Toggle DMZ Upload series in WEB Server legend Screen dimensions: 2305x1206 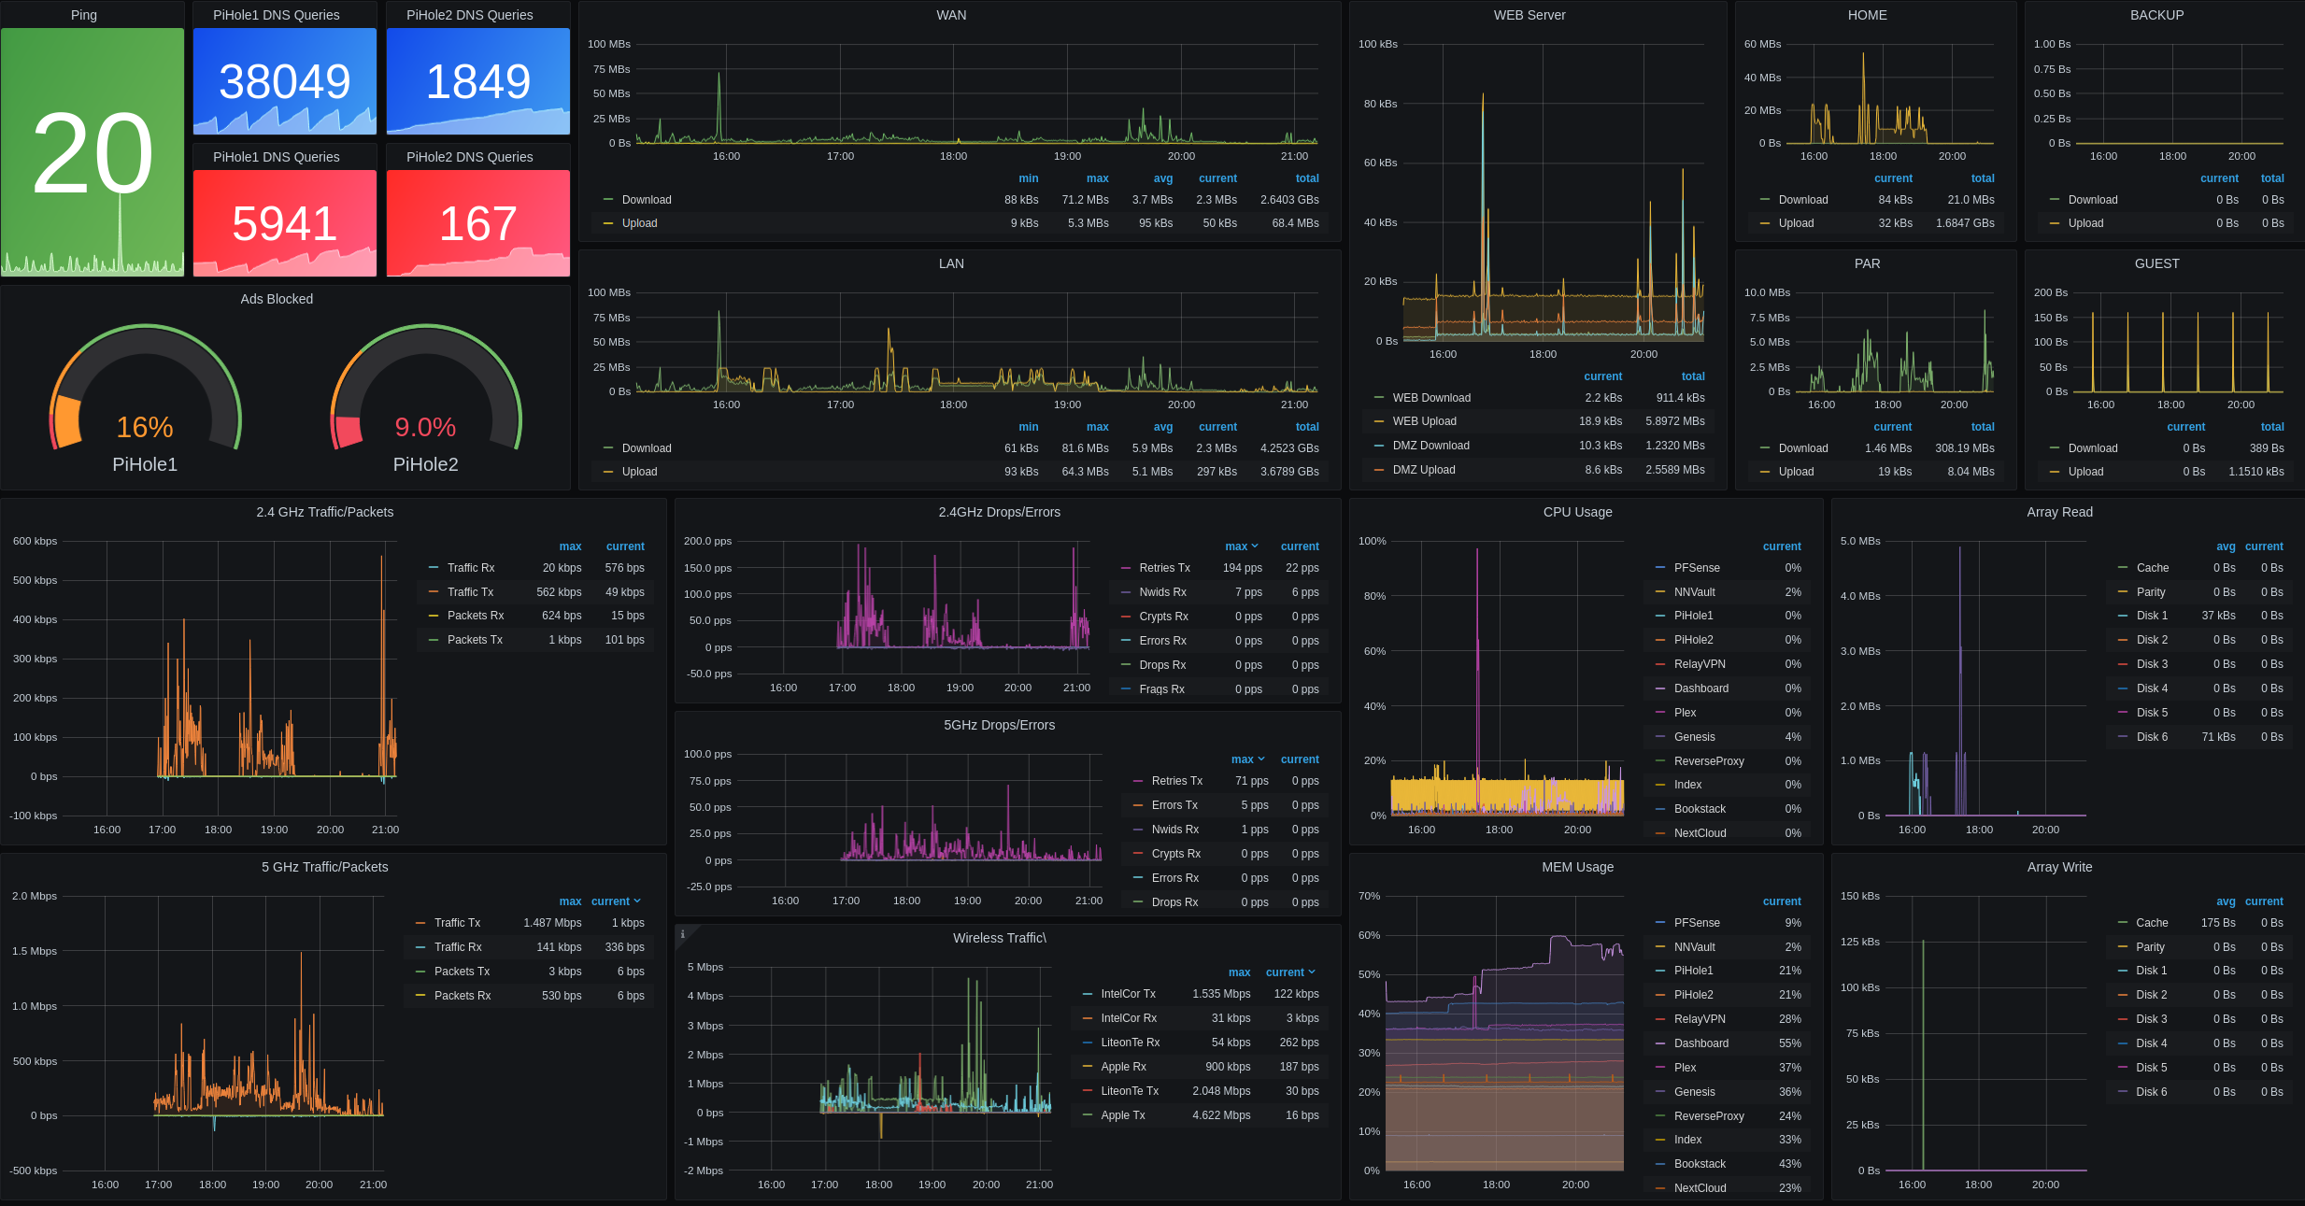click(1424, 470)
